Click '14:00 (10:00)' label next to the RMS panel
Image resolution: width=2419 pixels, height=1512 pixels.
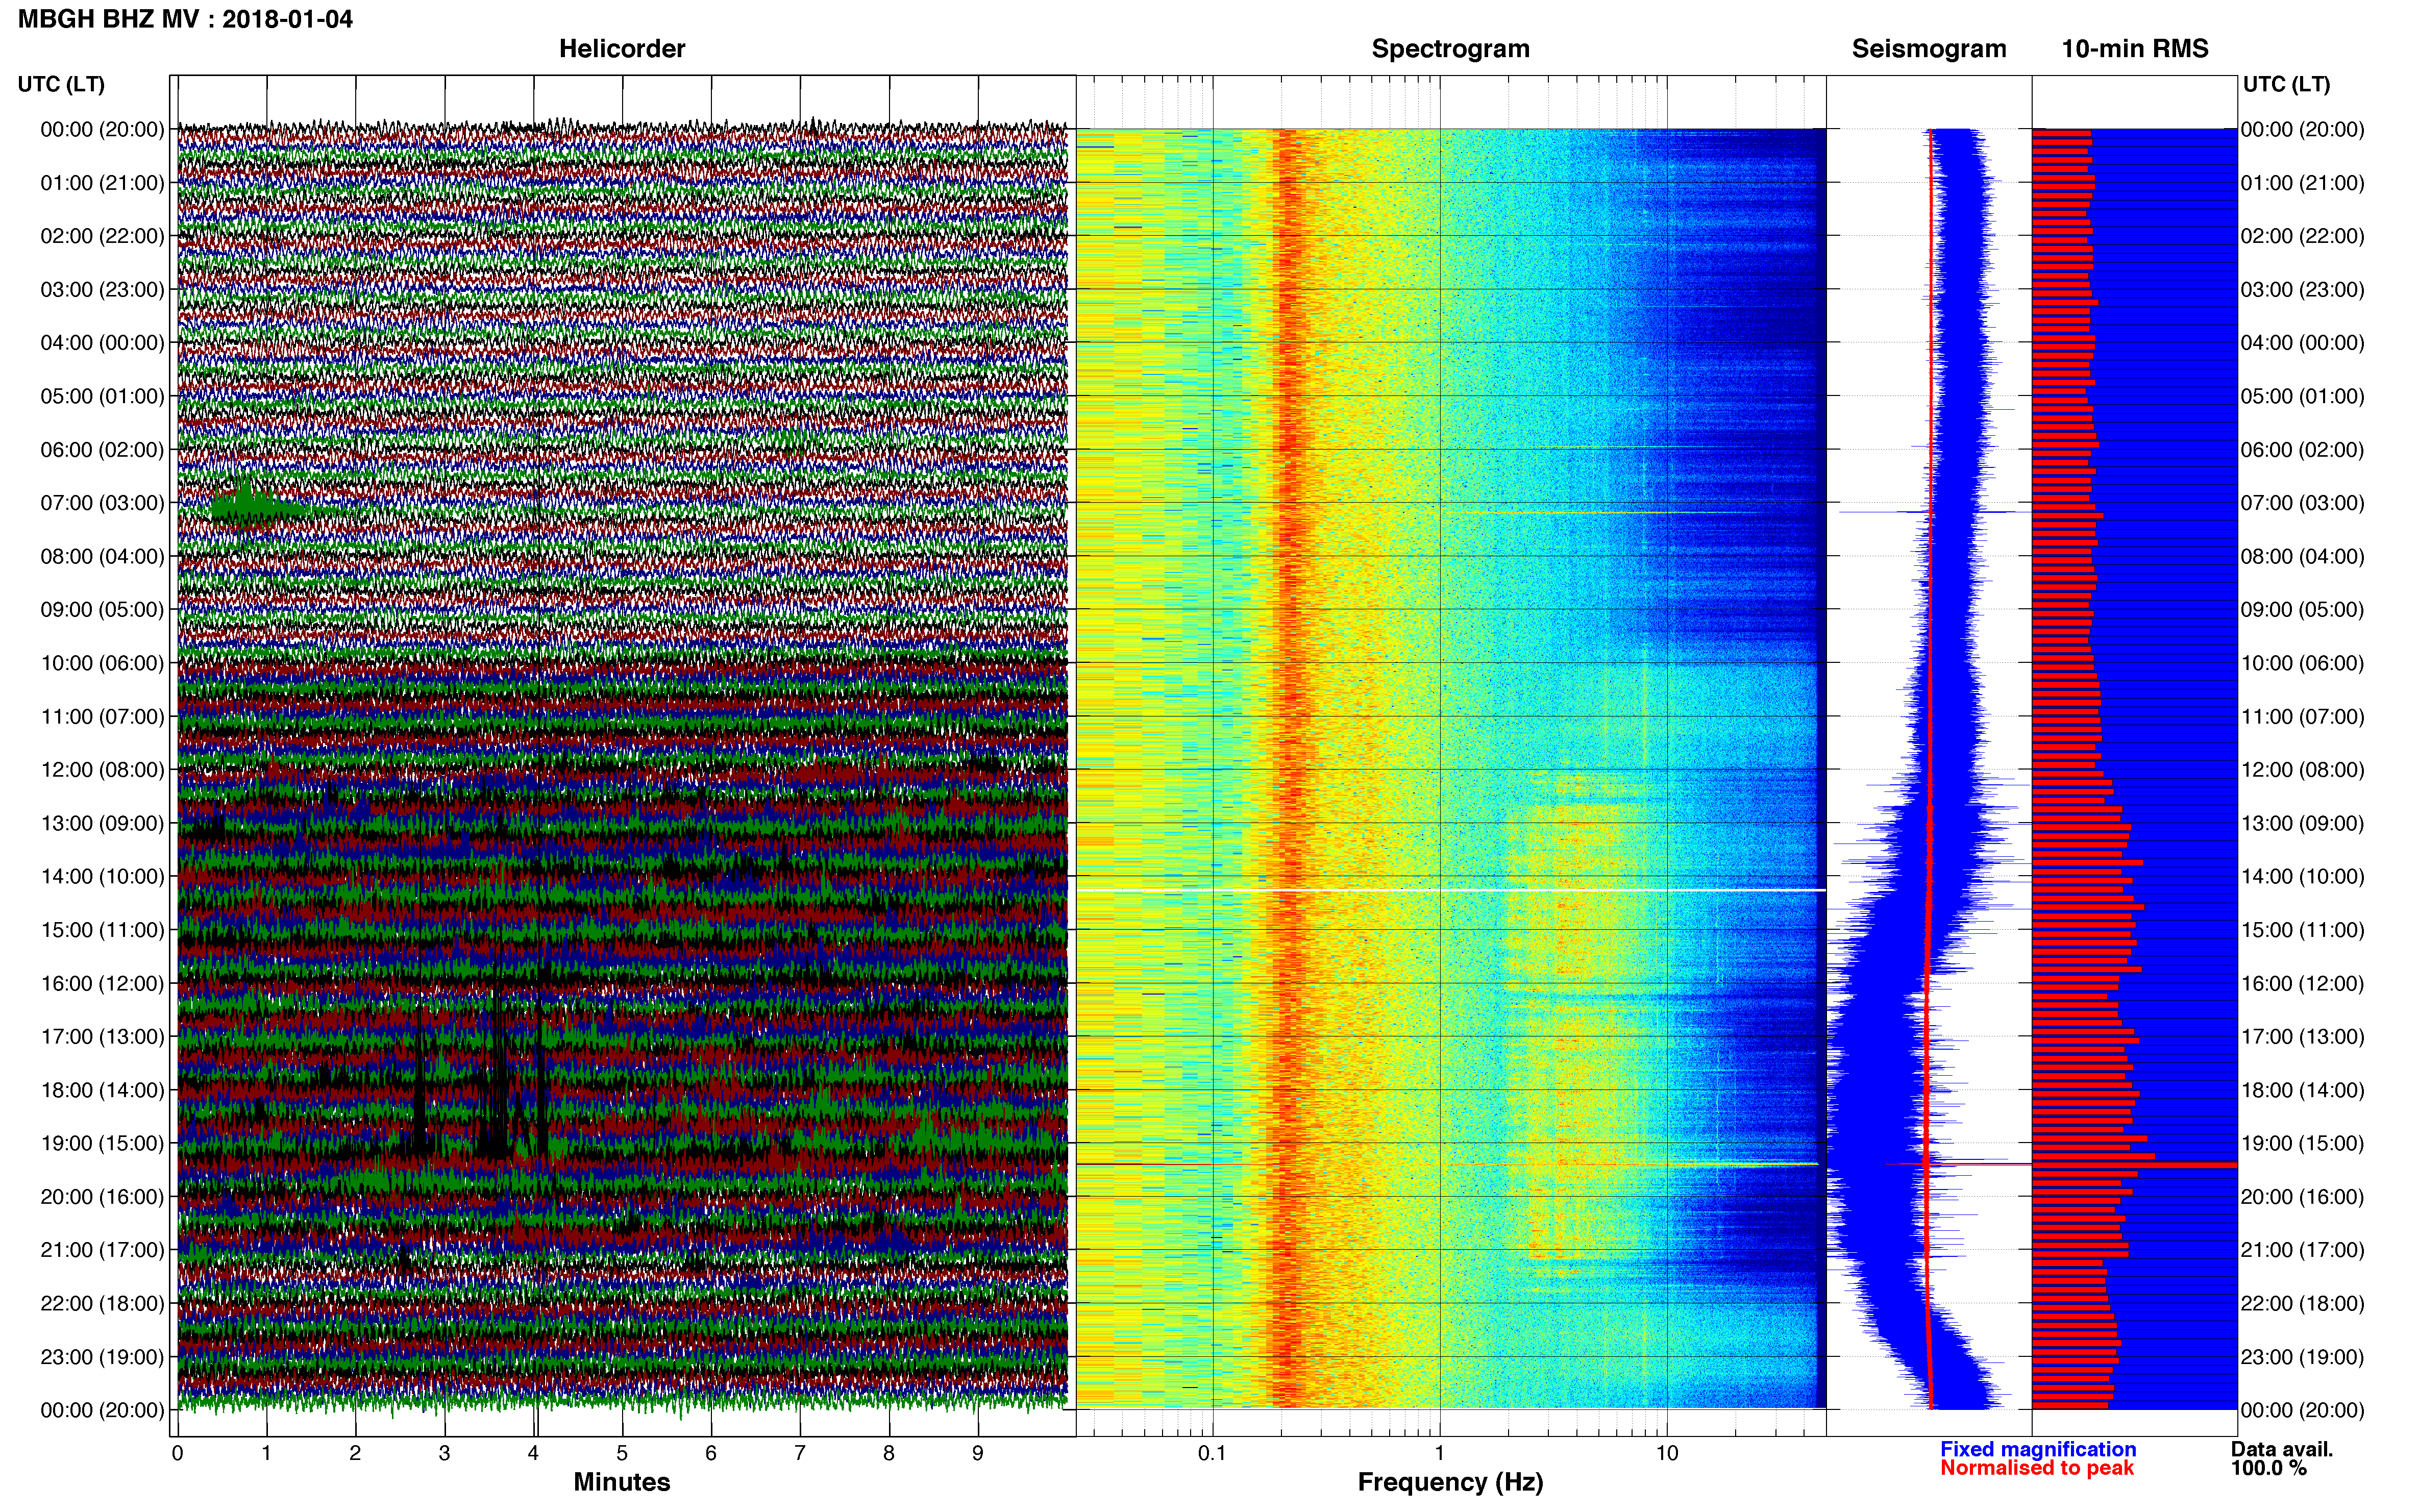[x=2302, y=876]
